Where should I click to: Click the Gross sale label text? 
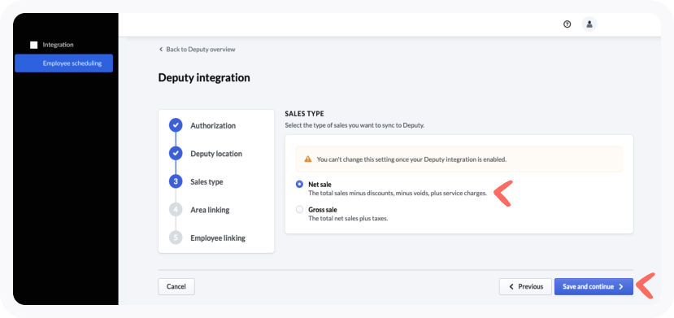(323, 210)
